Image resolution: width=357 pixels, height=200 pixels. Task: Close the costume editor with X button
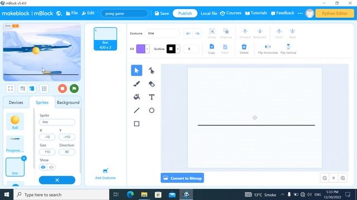click(x=57, y=180)
